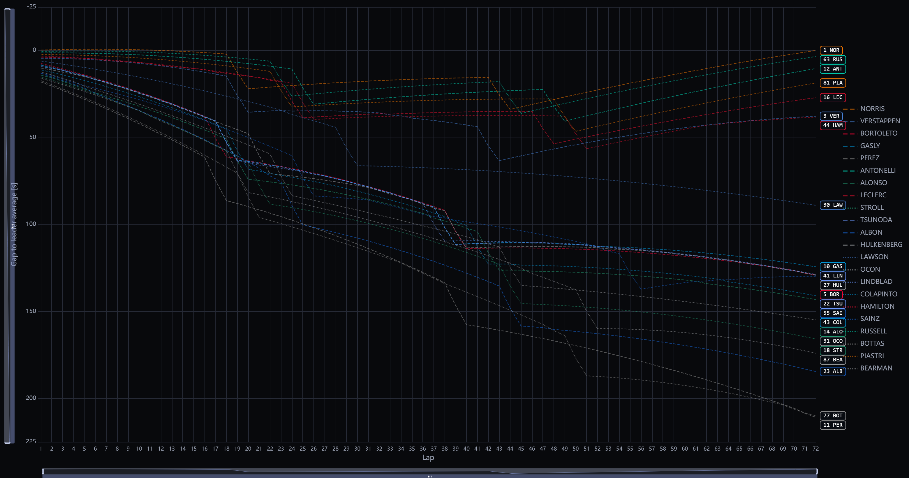This screenshot has height=478, width=909.
Task: Click bottom handle of vertical zoom slider
Action: click(x=7, y=443)
